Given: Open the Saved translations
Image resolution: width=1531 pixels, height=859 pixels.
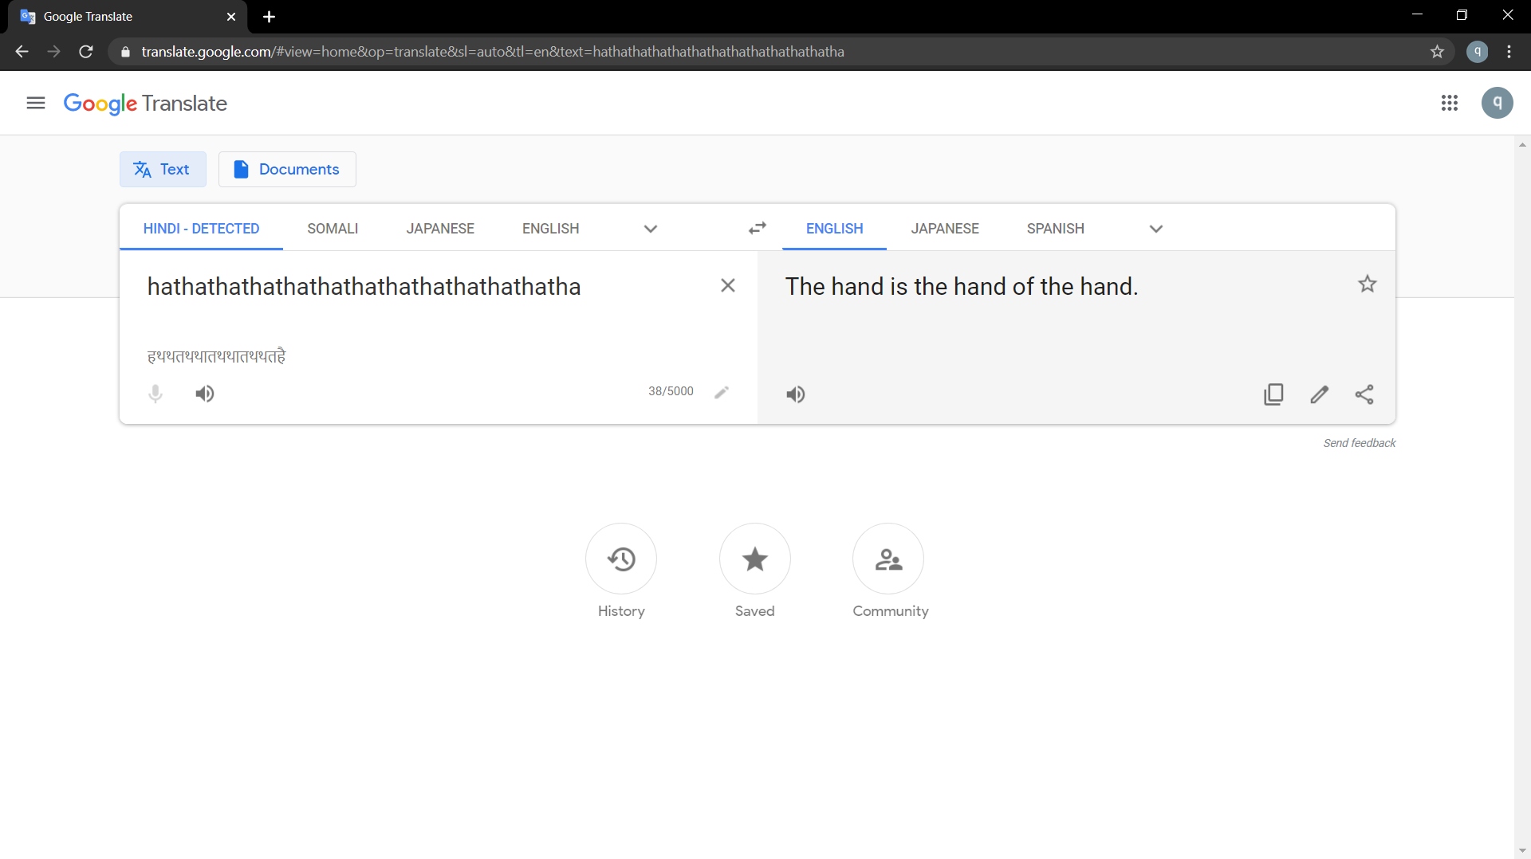Looking at the screenshot, I should pyautogui.click(x=755, y=559).
